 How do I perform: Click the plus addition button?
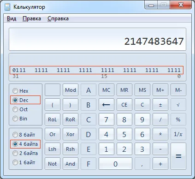pyautogui.click(x=160, y=164)
